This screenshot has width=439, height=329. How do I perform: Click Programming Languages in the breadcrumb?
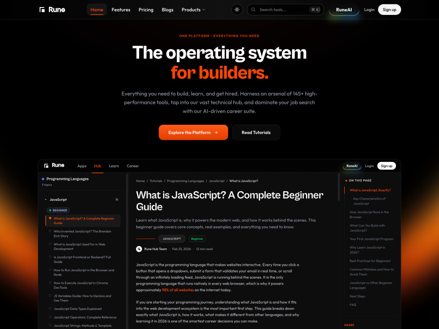pos(185,181)
